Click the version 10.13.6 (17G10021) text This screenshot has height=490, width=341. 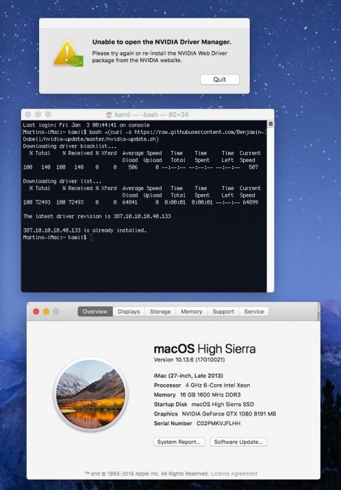[189, 360]
